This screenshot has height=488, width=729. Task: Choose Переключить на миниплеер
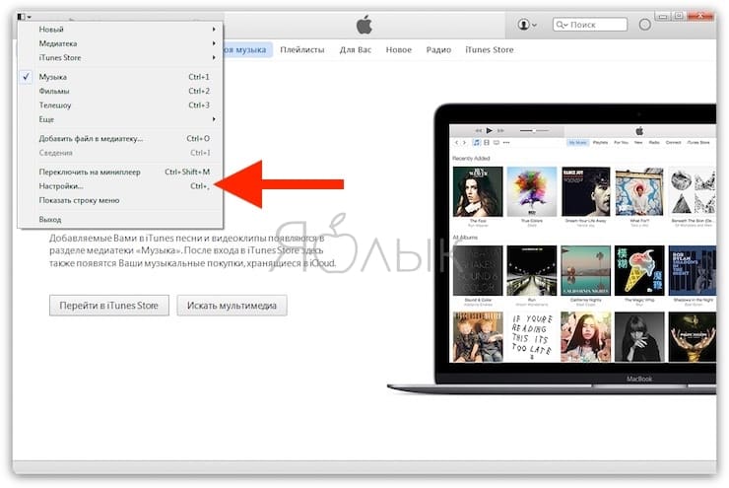click(120, 172)
